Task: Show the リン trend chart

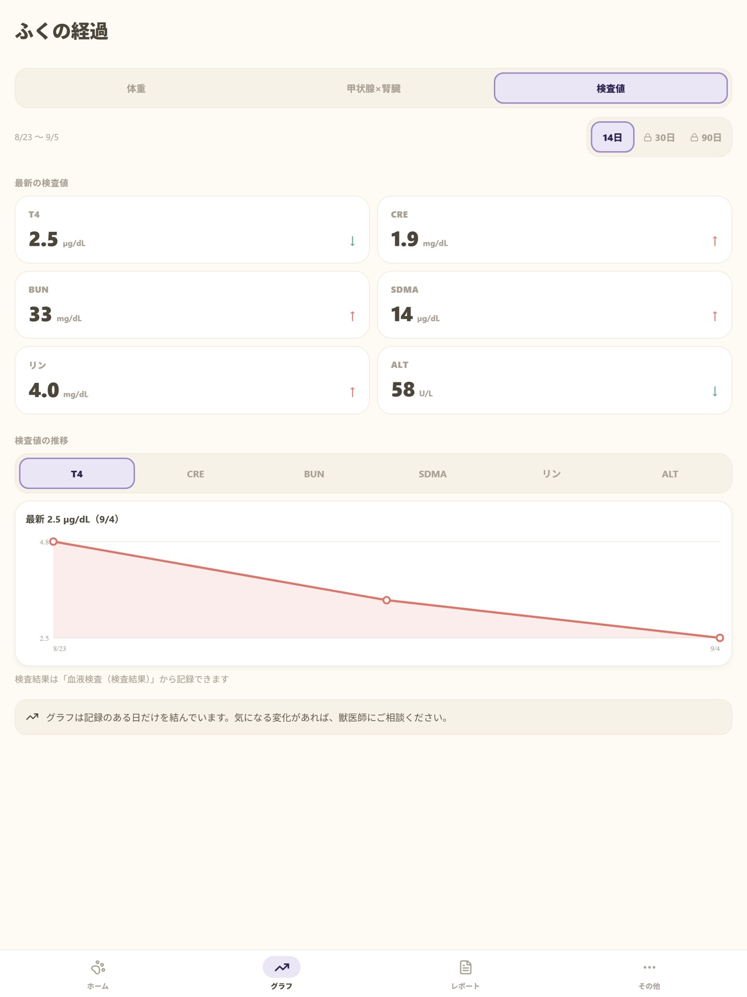Action: [x=551, y=474]
